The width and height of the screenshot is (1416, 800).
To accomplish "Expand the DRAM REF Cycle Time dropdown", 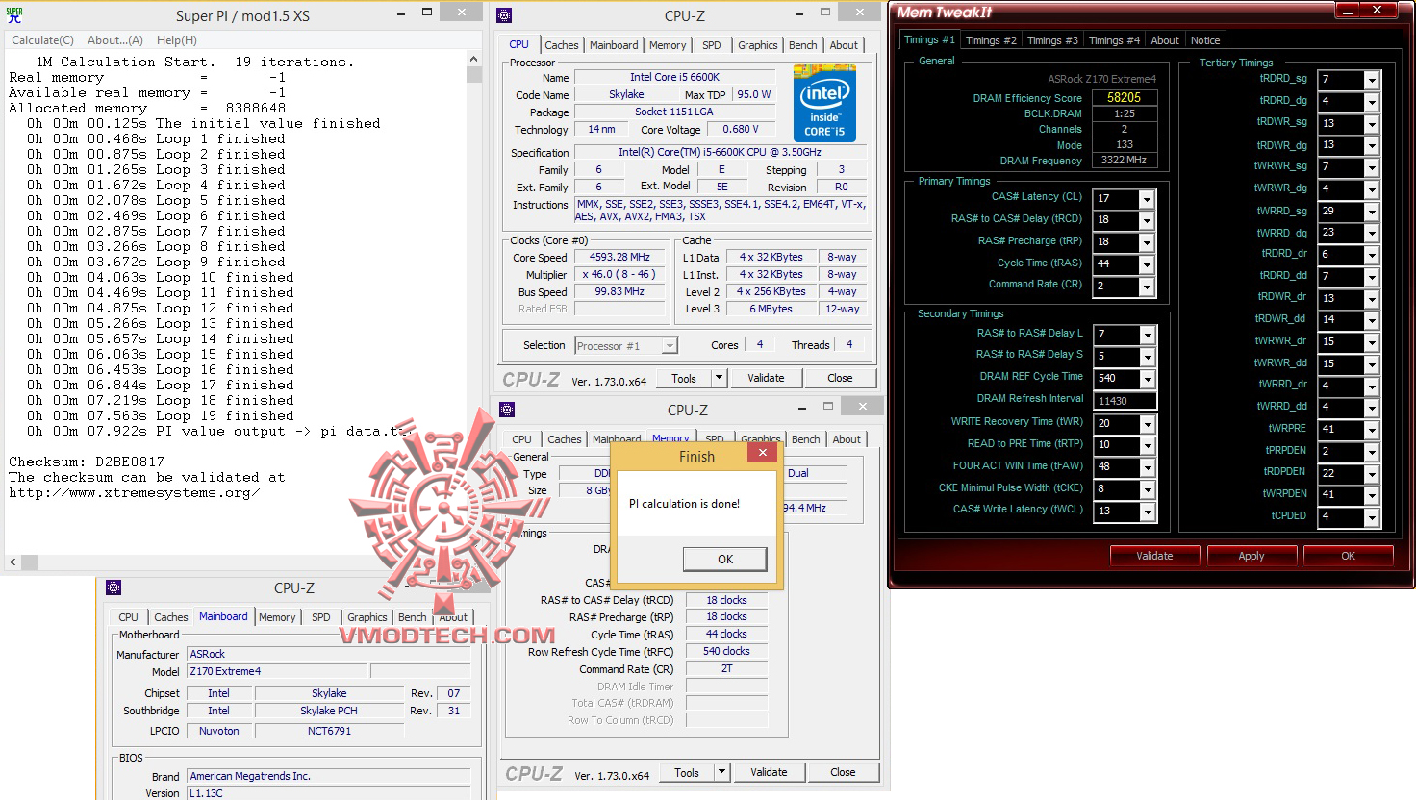I will point(1148,380).
